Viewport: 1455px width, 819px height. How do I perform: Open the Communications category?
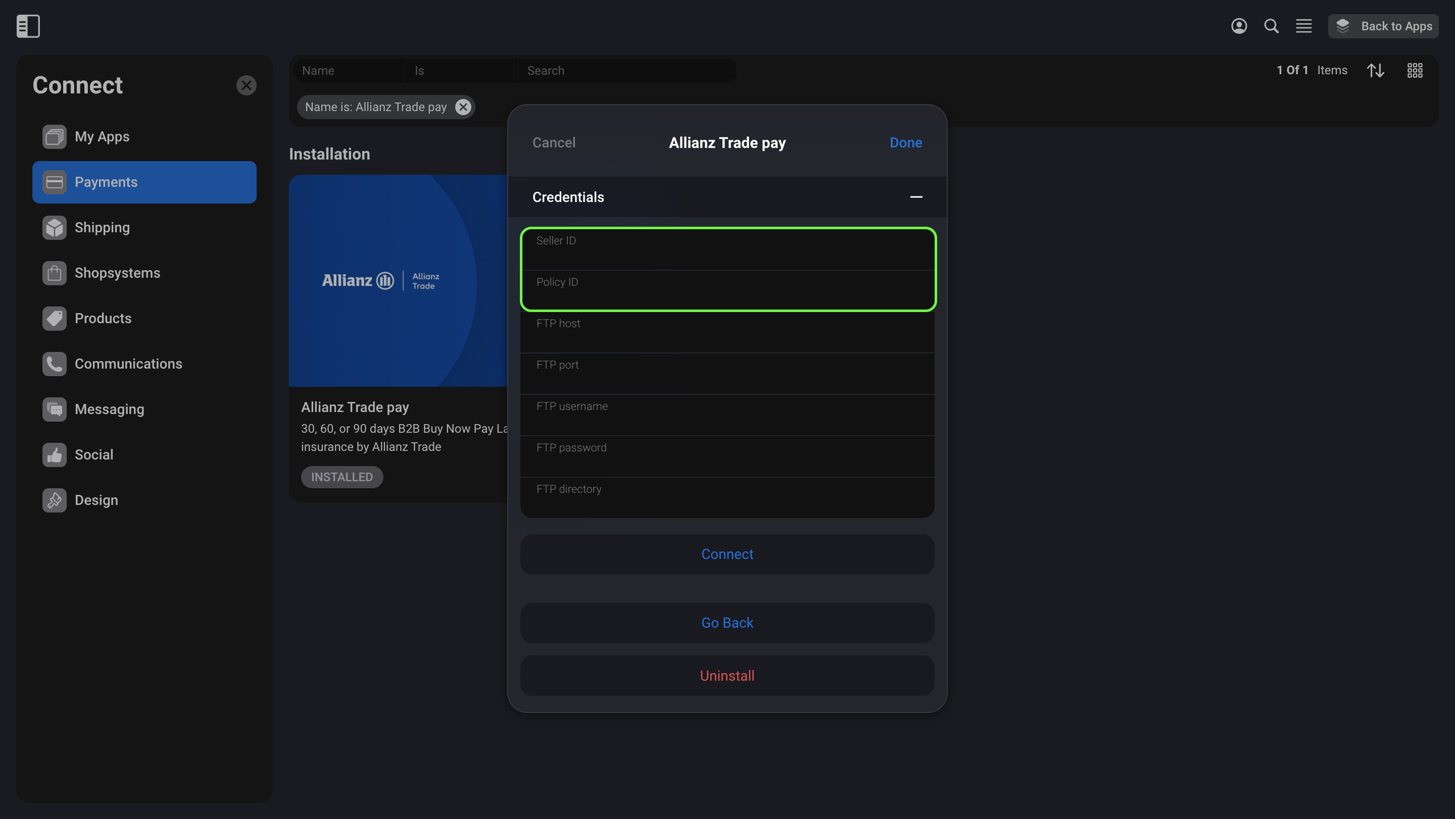(144, 364)
